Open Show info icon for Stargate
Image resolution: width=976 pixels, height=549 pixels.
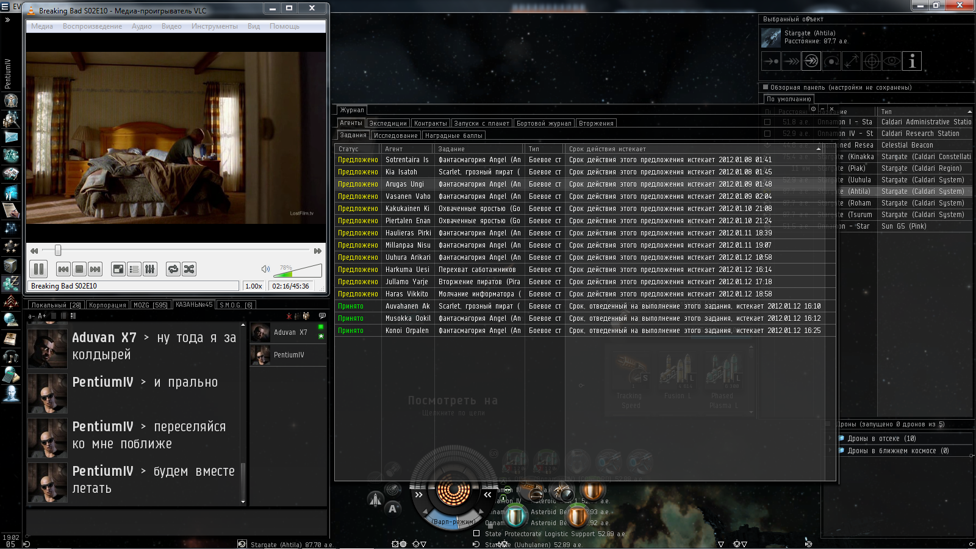[x=912, y=61]
